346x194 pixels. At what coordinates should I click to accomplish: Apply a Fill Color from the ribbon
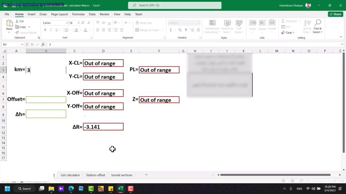pyautogui.click(x=76, y=30)
